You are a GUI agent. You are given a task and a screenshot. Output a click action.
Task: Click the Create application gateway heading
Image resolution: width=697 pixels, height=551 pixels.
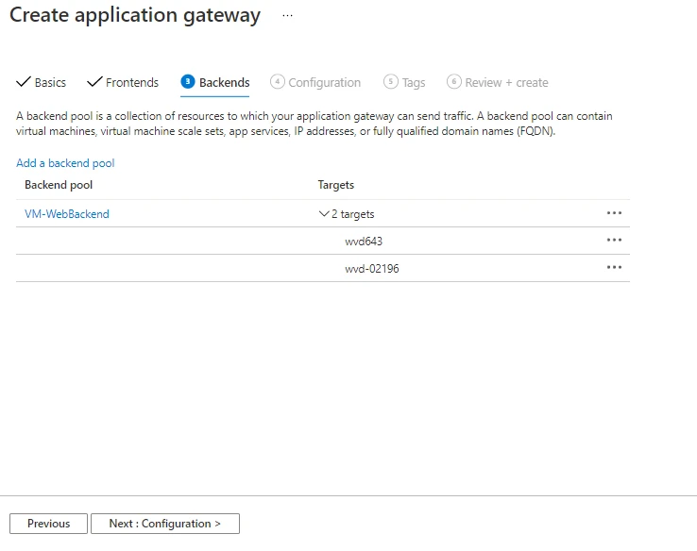click(135, 16)
